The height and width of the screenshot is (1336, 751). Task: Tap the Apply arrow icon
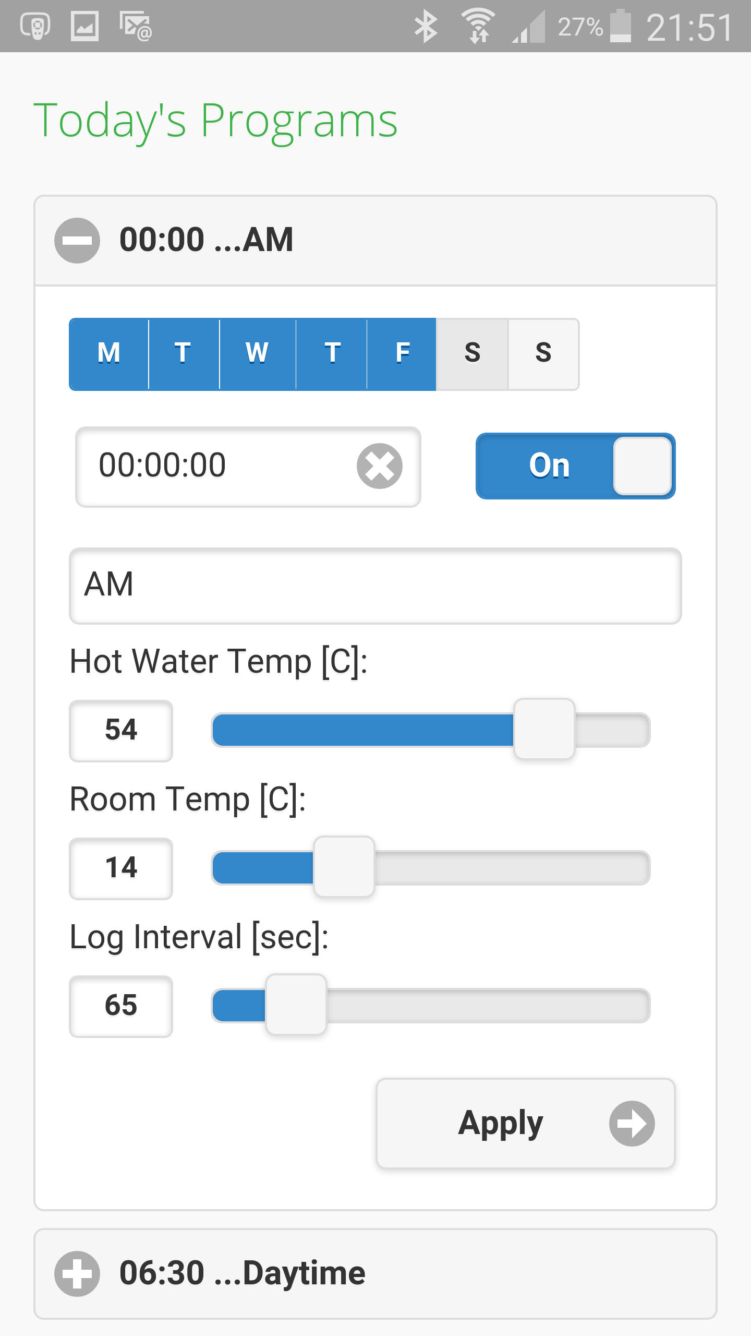632,1124
